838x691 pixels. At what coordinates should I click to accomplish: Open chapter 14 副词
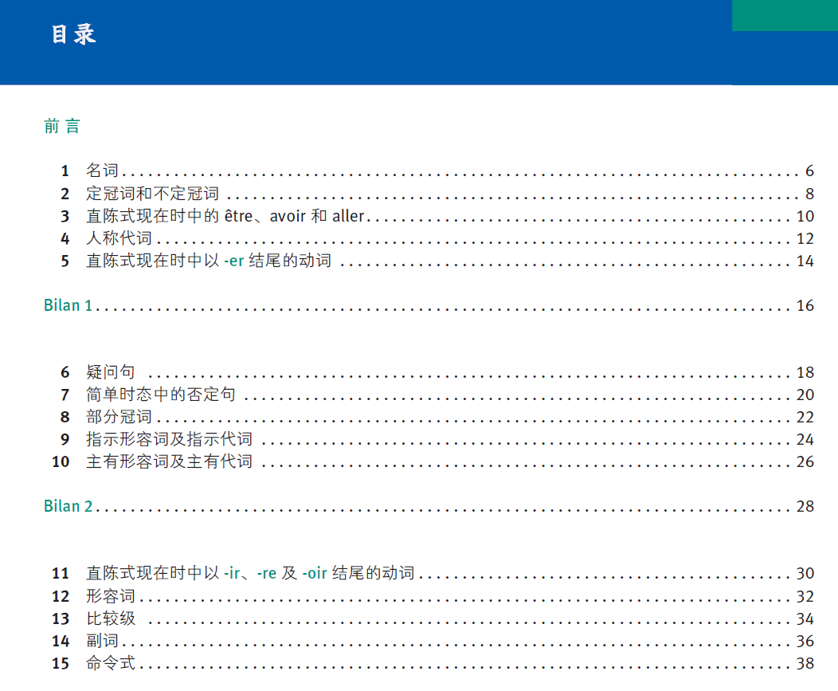pos(102,641)
